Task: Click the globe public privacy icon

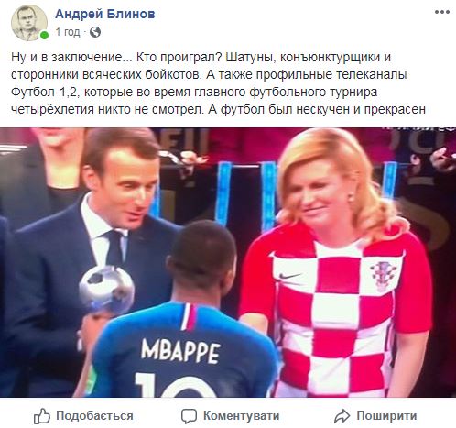Action: coord(95,32)
